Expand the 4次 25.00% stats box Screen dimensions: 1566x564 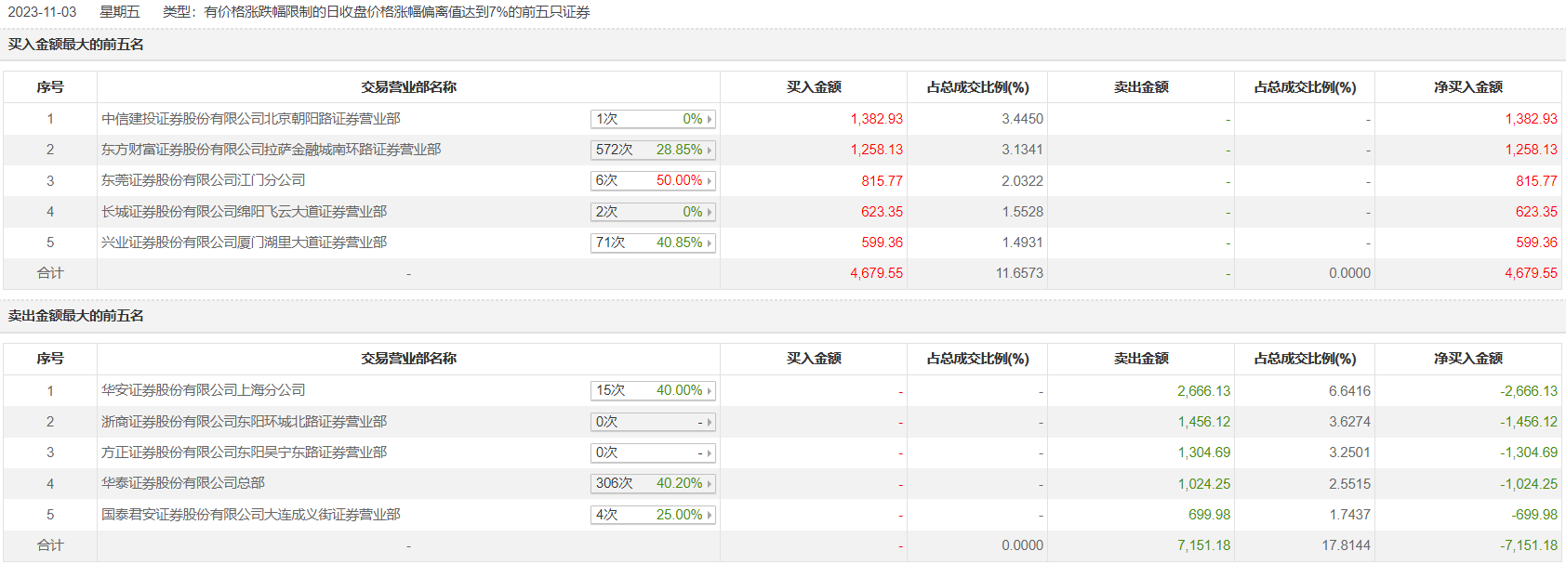pyautogui.click(x=653, y=515)
